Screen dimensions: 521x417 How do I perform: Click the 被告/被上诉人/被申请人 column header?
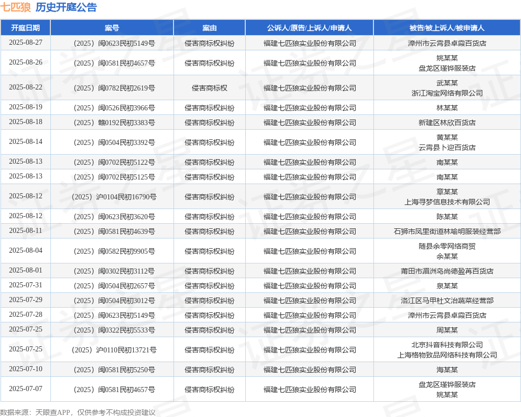pyautogui.click(x=447, y=28)
